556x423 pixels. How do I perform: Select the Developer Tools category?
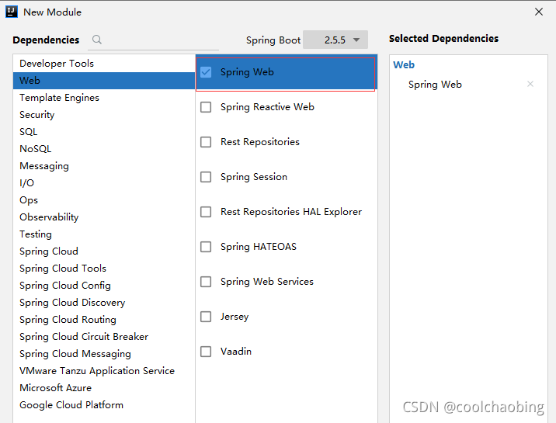[x=104, y=64]
